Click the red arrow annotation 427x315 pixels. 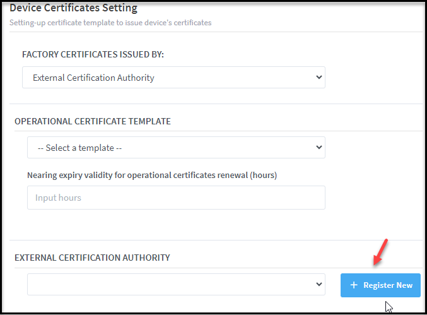pos(380,253)
